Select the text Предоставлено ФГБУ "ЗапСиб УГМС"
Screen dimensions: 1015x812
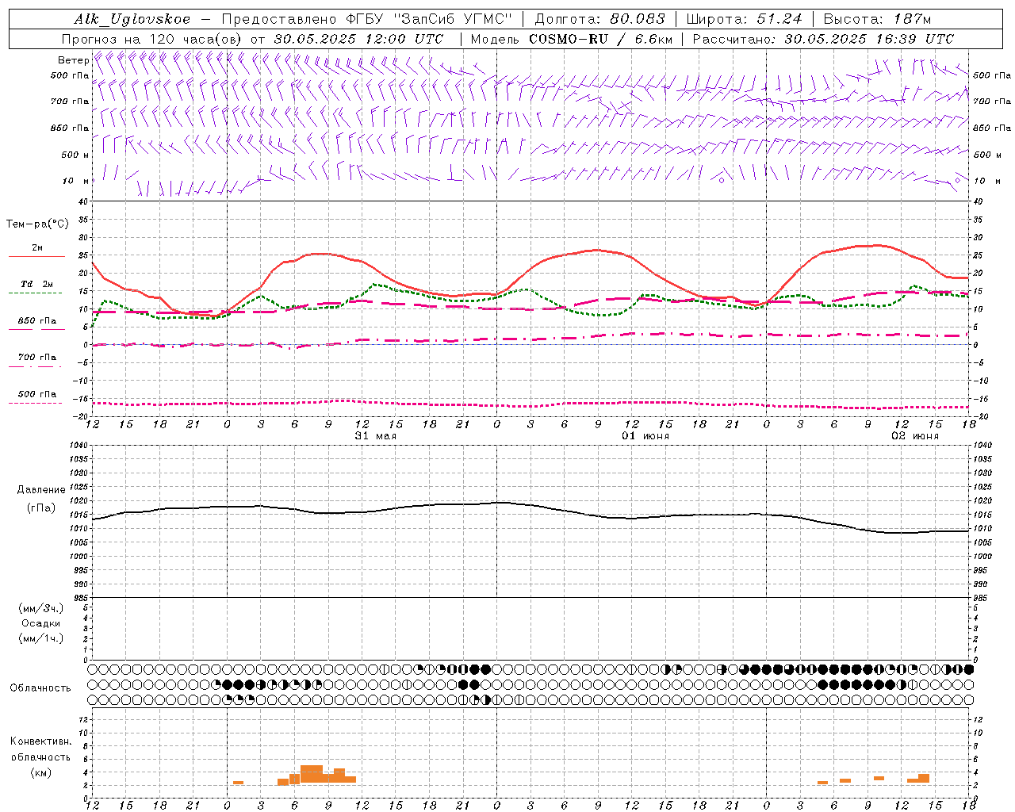click(367, 19)
